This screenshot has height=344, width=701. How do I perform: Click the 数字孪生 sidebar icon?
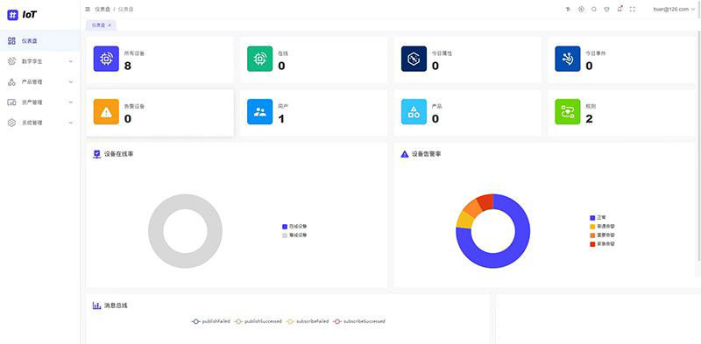pyautogui.click(x=12, y=61)
